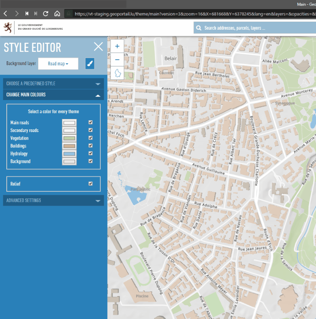Uncheck the Main roads checkbox

(x=90, y=123)
